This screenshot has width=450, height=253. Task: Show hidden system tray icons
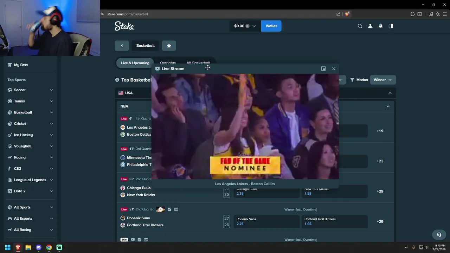coord(406,247)
